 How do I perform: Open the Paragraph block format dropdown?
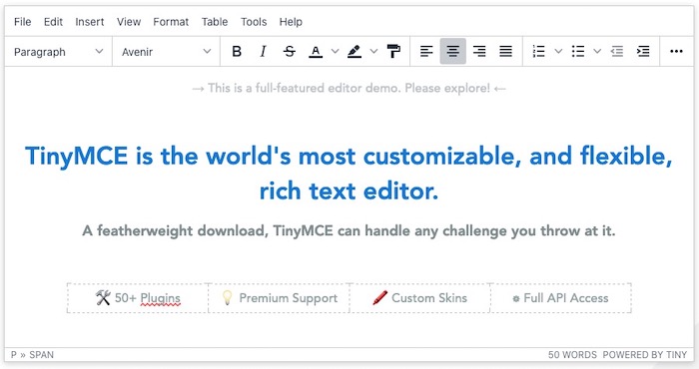click(58, 52)
